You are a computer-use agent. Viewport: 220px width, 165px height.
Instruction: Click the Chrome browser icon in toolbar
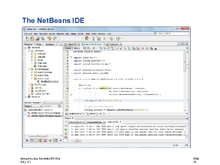click(87, 38)
